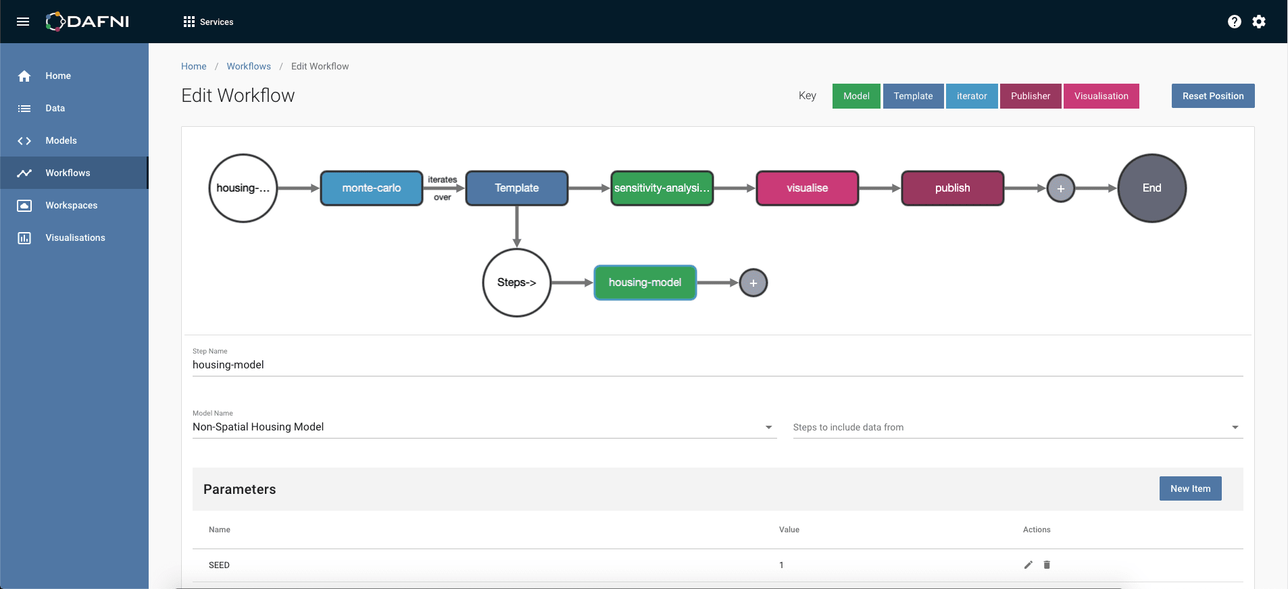The image size is (1288, 589).
Task: Add step after housing-model node
Action: (x=753, y=283)
